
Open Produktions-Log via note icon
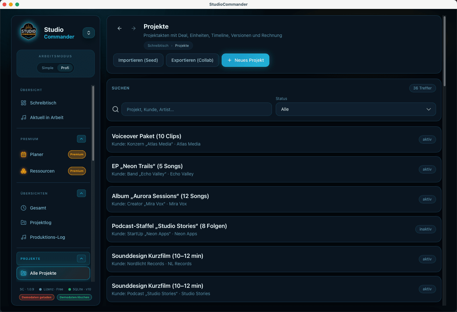(x=24, y=237)
